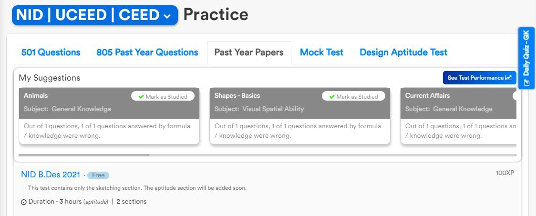Viewport: 536px width, 216px height.
Task: Switch to the 501 Questions tab
Action: pos(51,52)
